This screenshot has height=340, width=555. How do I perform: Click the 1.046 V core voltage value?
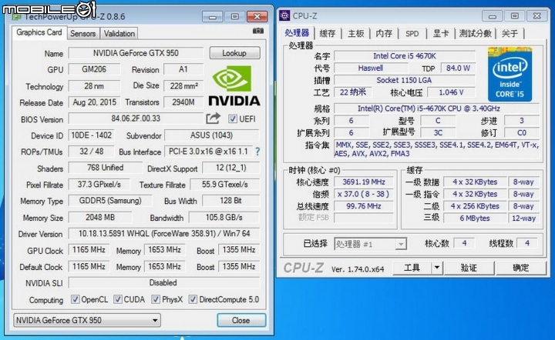(x=451, y=92)
